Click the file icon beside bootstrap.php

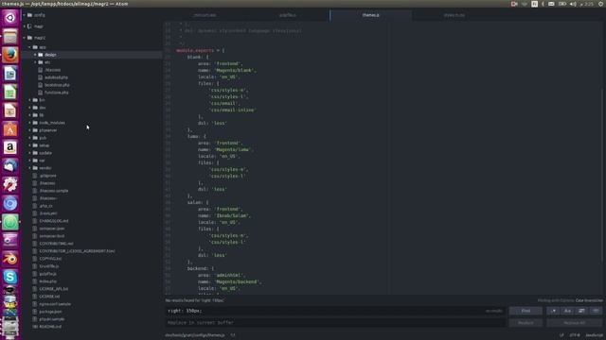pyautogui.click(x=40, y=85)
